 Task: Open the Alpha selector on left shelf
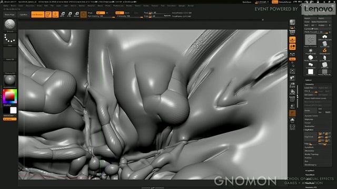tap(9, 53)
